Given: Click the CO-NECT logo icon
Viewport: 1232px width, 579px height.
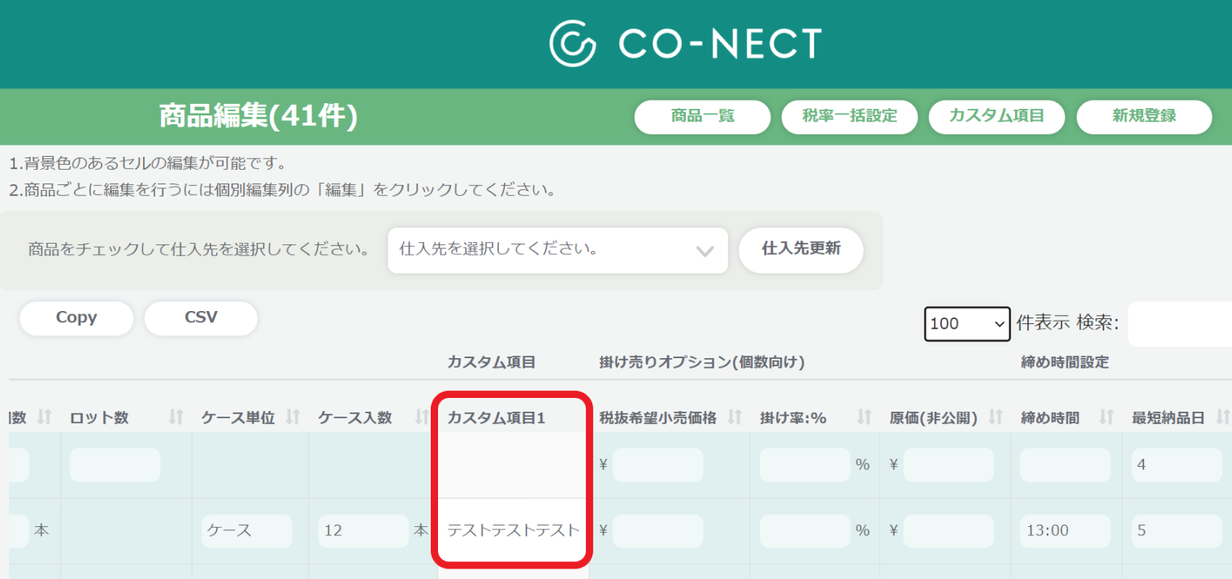Looking at the screenshot, I should [x=575, y=43].
